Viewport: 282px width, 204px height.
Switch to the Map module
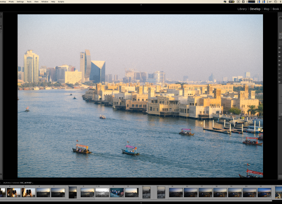[266, 9]
